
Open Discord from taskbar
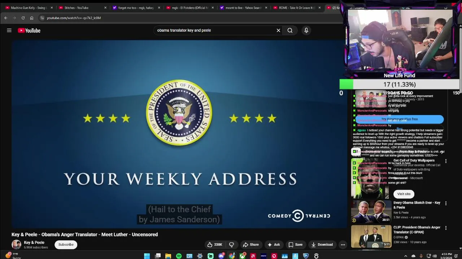pos(221,256)
